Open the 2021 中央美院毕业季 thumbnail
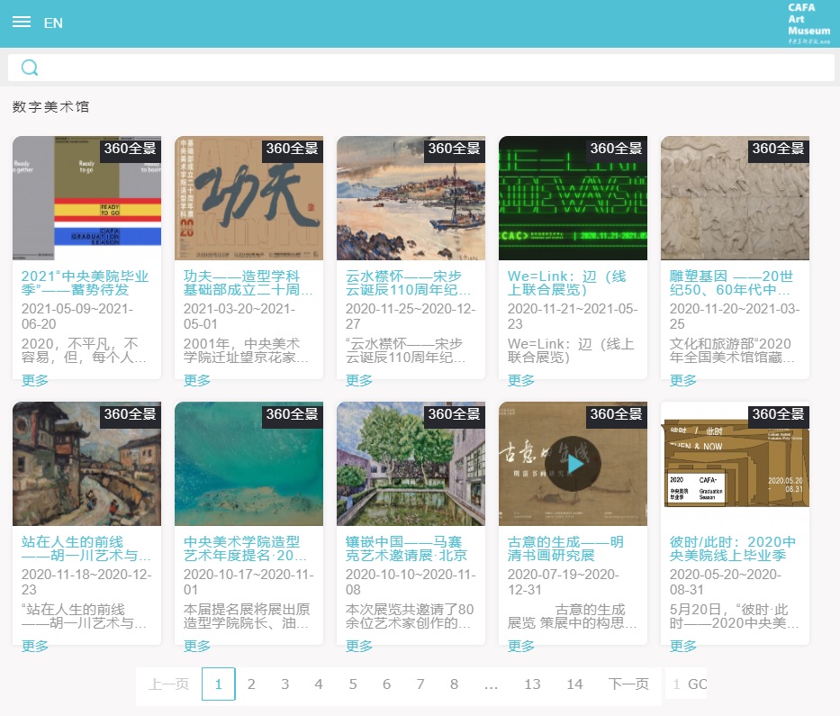 tap(86, 198)
